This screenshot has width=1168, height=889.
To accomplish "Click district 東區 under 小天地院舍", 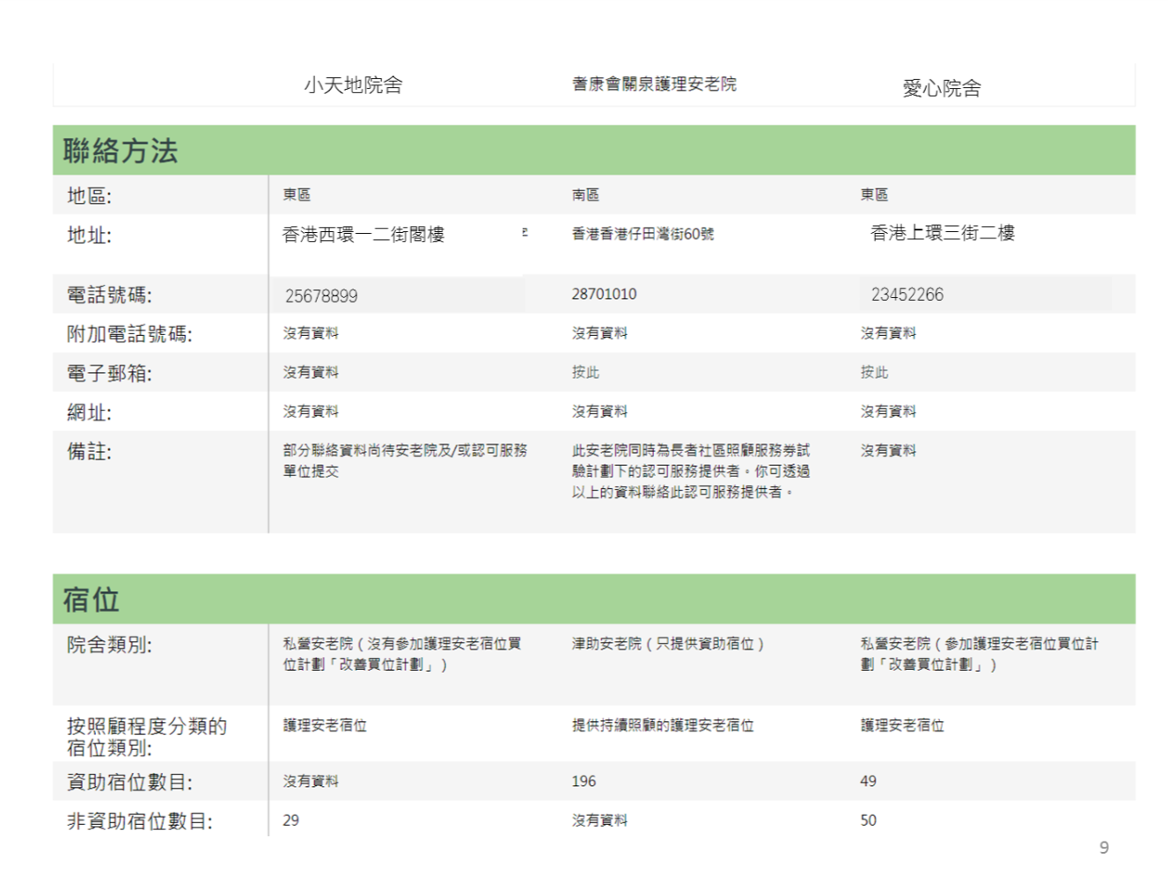I will (x=297, y=194).
